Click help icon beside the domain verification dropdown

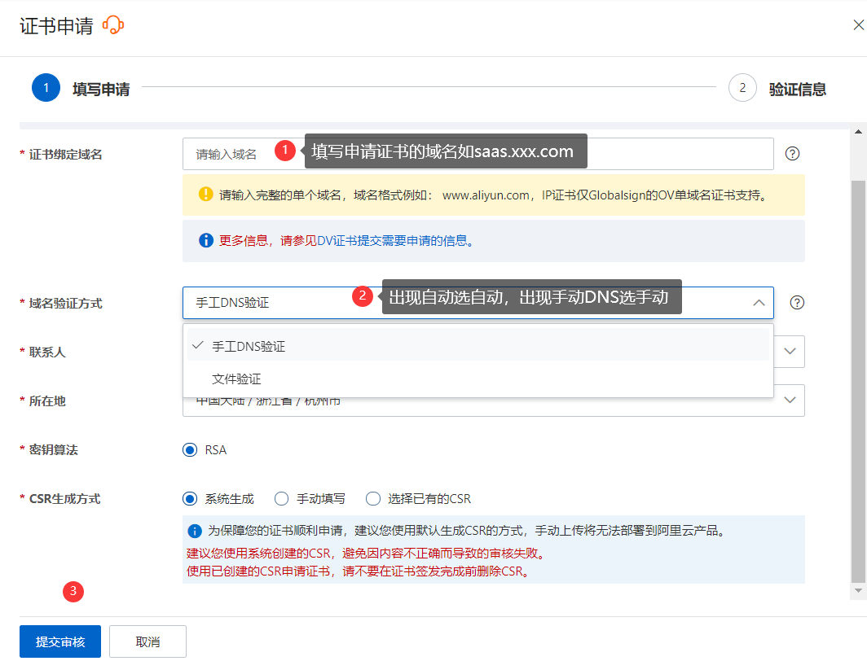coord(797,303)
